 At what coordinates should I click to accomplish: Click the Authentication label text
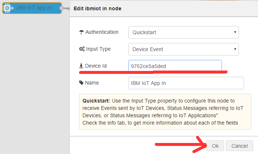[102, 32]
